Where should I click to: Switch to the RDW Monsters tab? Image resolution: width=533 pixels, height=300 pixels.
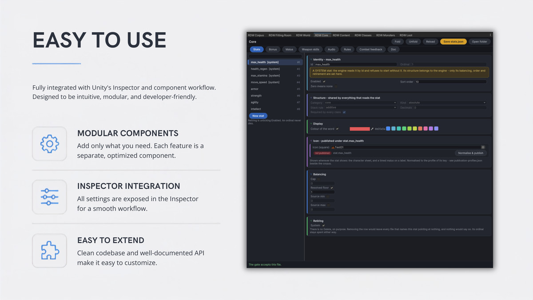point(386,35)
